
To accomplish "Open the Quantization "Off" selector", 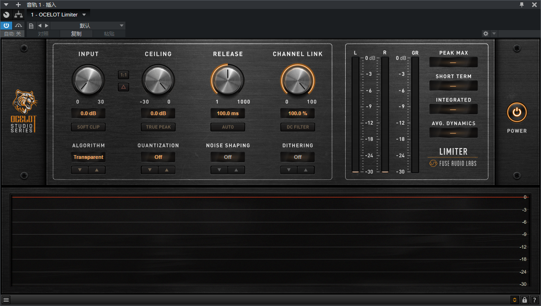I will (x=158, y=157).
